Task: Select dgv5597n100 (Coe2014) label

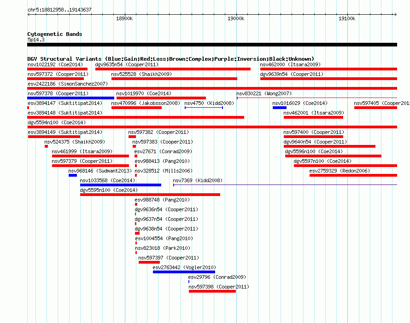Action: point(322,161)
